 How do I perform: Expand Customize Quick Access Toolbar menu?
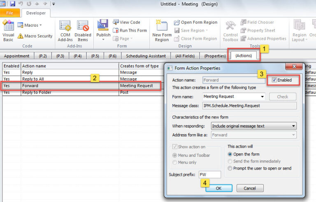[53, 4]
